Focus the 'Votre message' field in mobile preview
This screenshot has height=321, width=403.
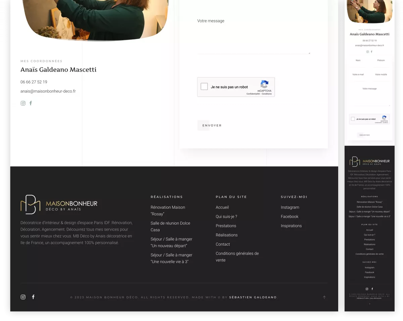[369, 96]
